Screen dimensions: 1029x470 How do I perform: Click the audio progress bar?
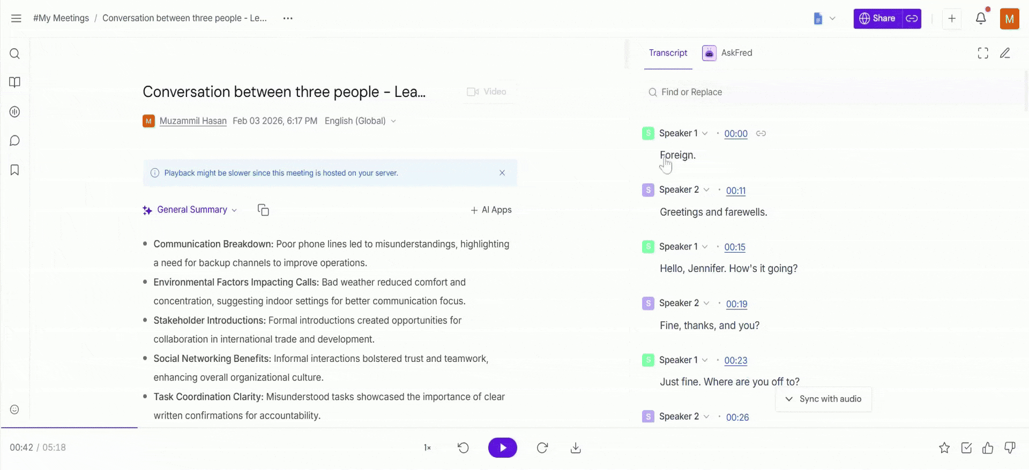click(x=514, y=428)
